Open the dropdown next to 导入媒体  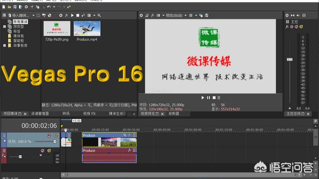pos(33,15)
